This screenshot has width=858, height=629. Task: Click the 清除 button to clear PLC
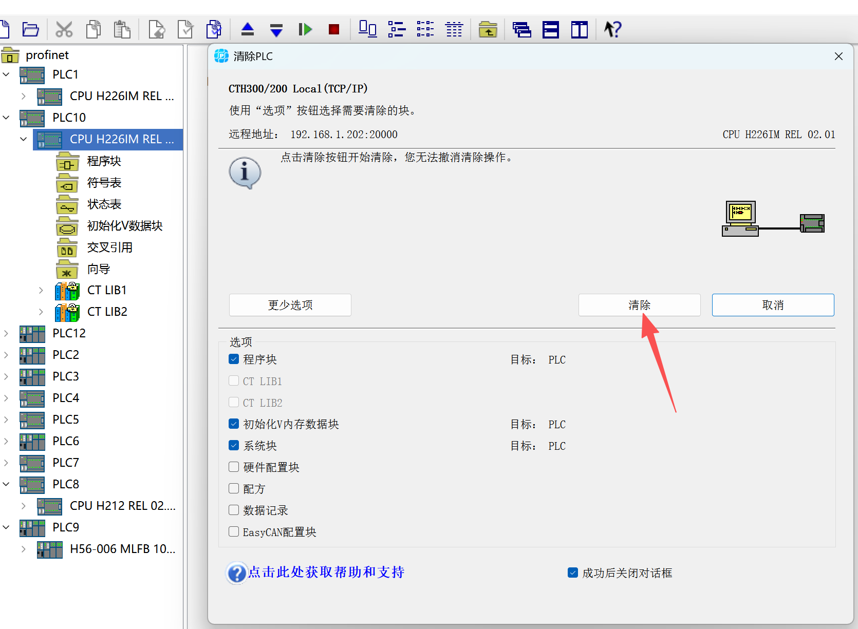(640, 305)
